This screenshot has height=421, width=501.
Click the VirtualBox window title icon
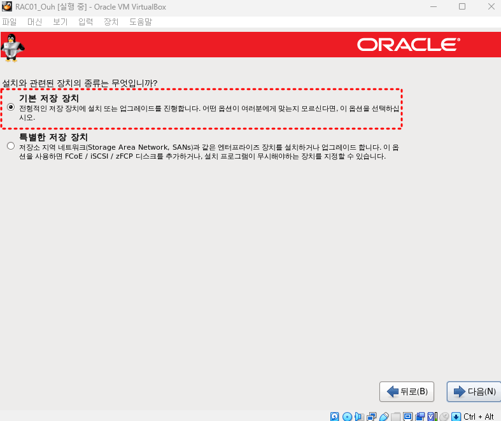pos(7,6)
